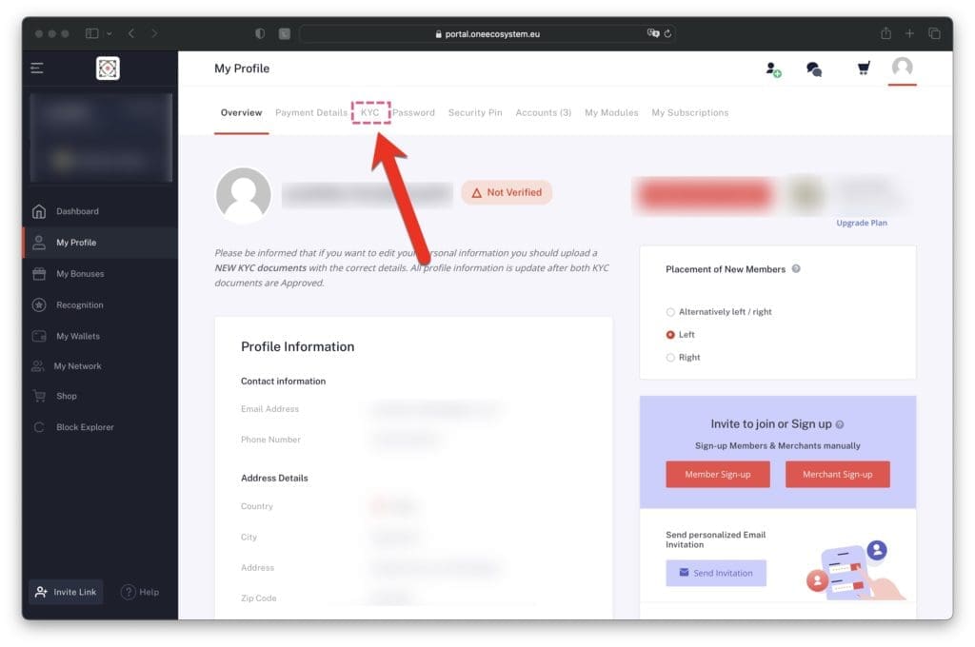975x647 pixels.
Task: Click the translate icon in address bar
Action: coord(652,33)
